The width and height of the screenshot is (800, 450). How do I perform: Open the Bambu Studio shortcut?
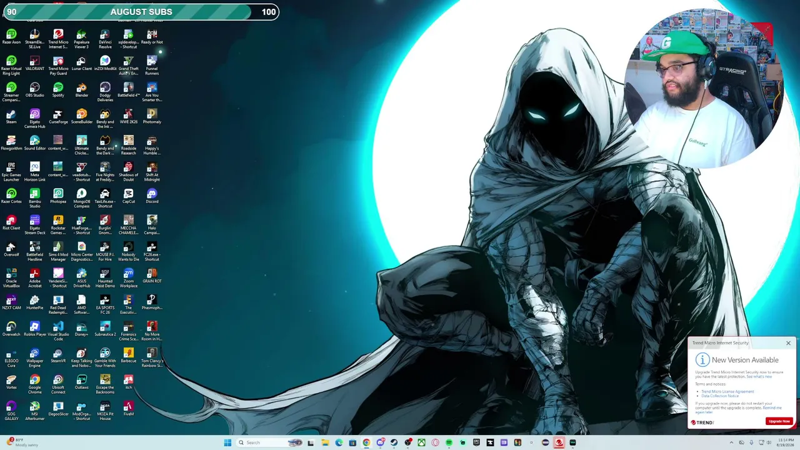pos(34,199)
